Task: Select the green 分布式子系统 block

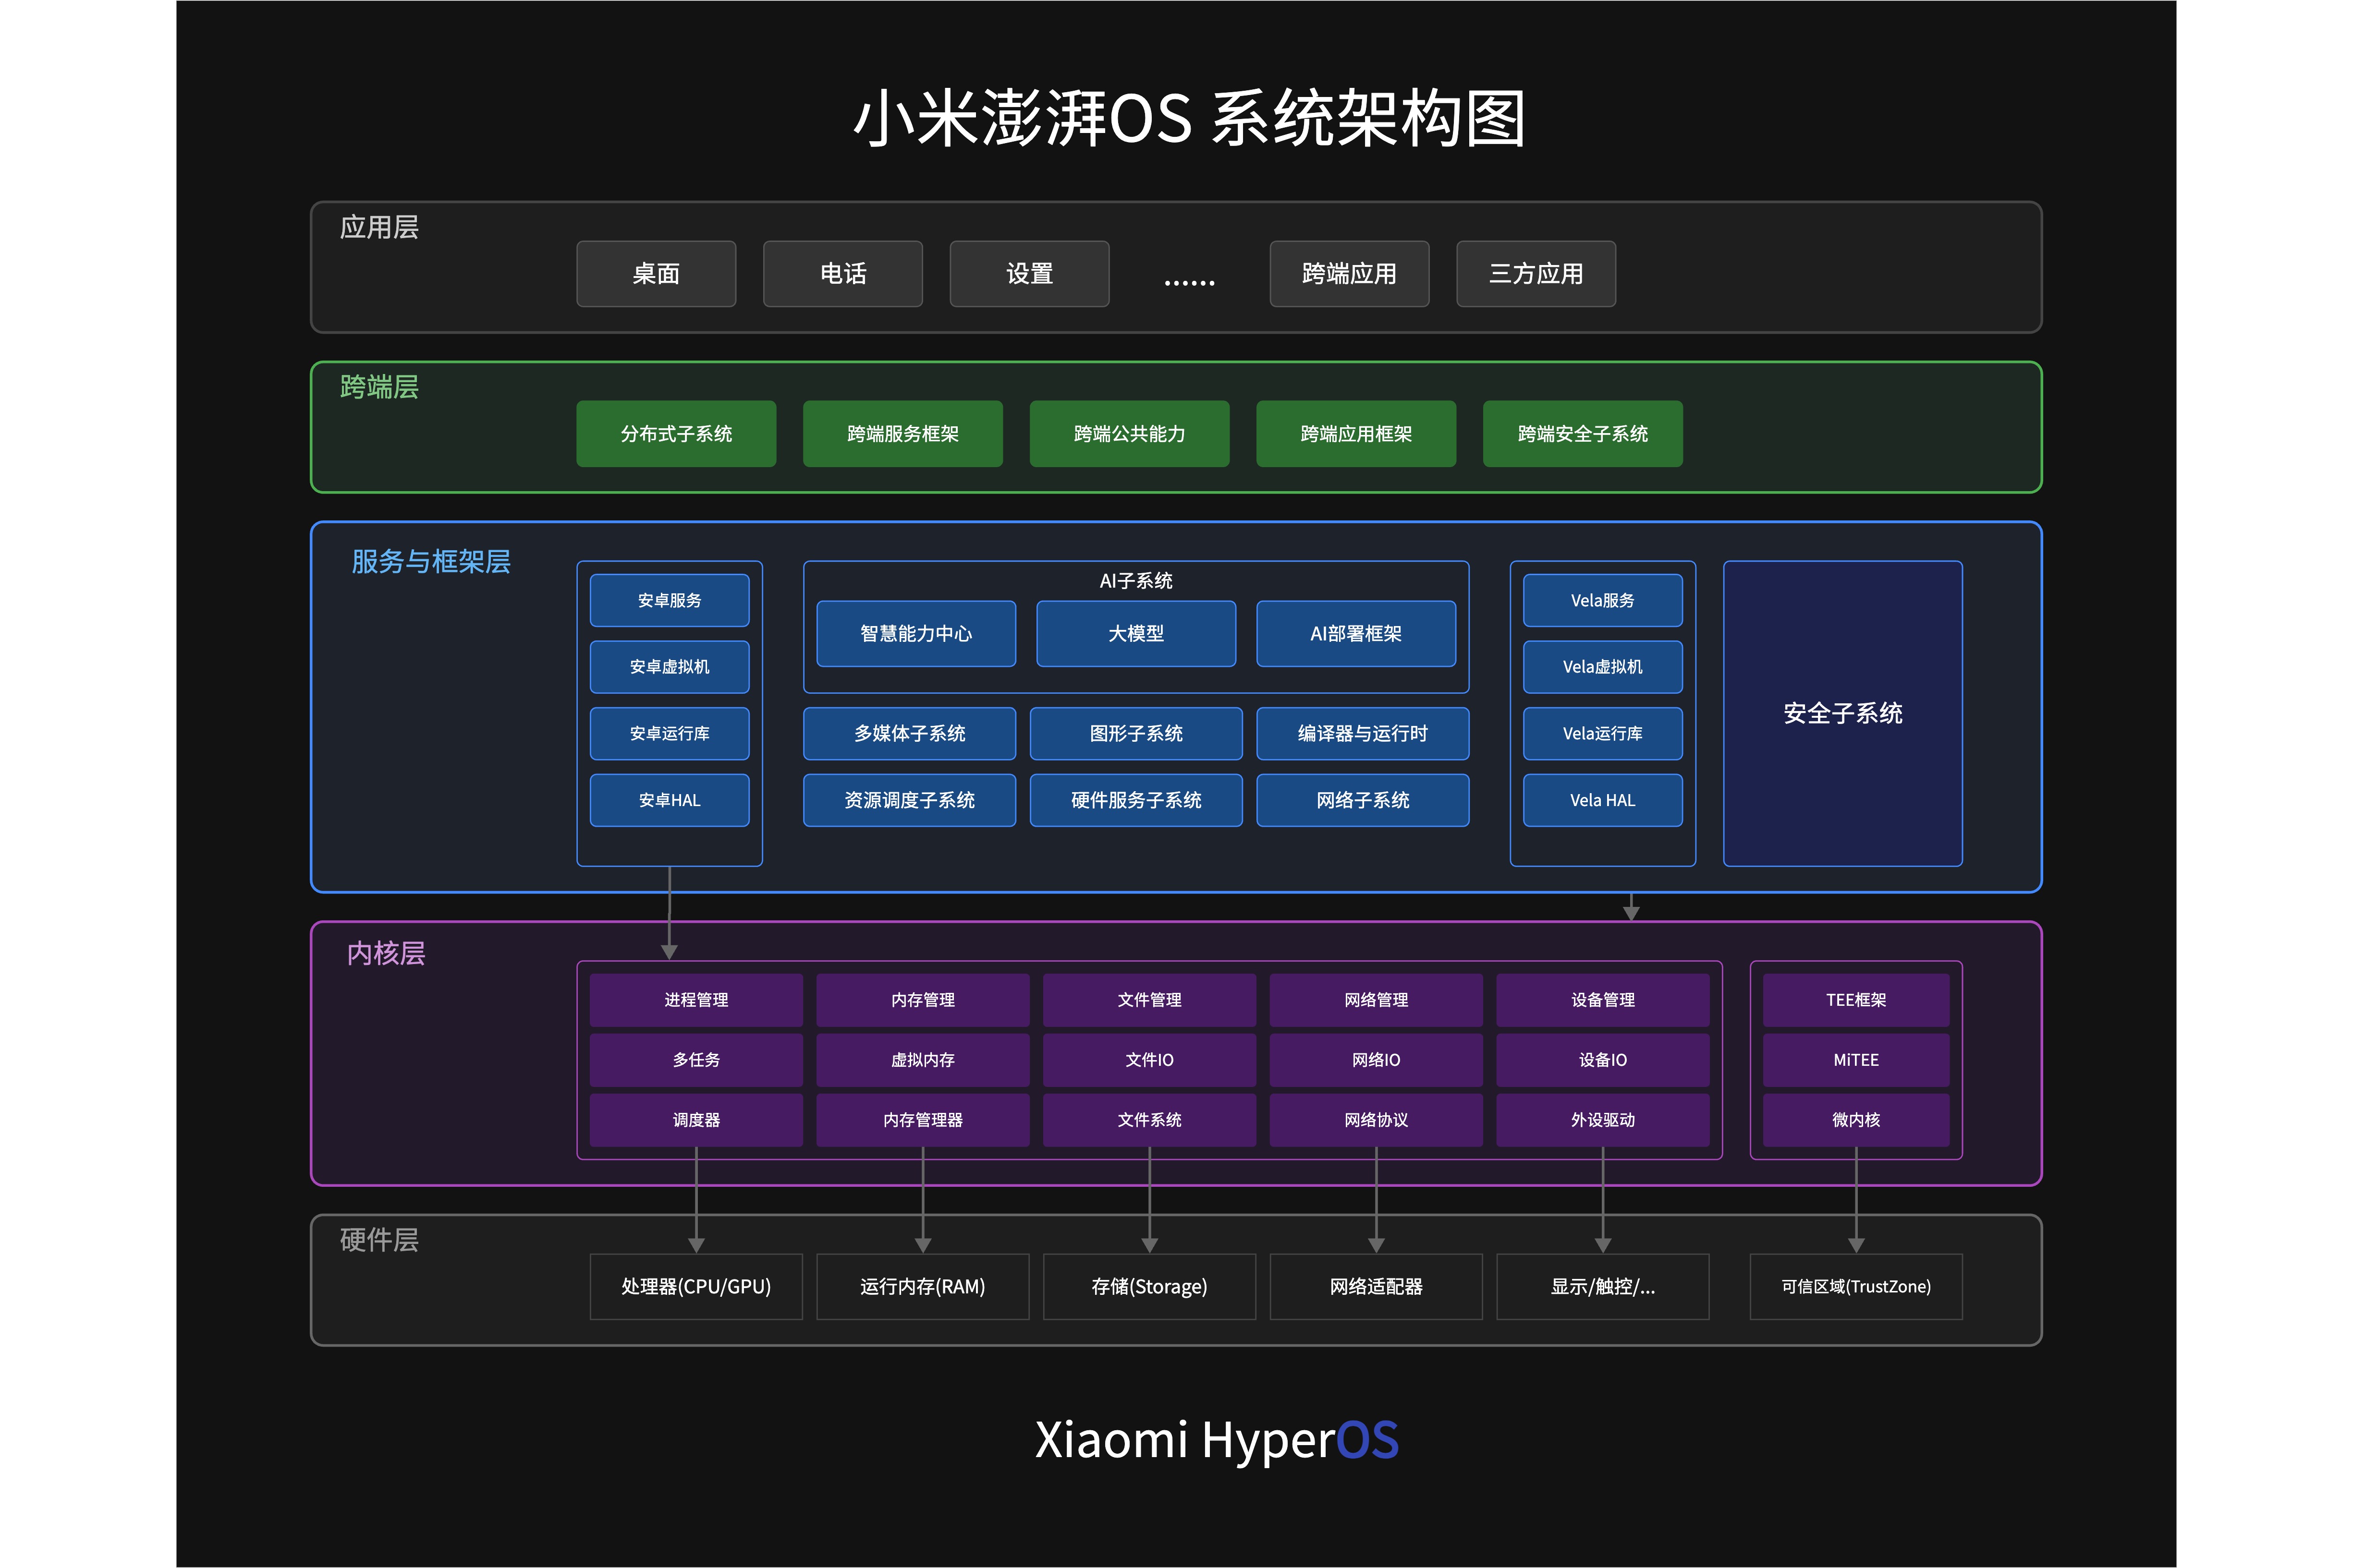Action: 675,433
